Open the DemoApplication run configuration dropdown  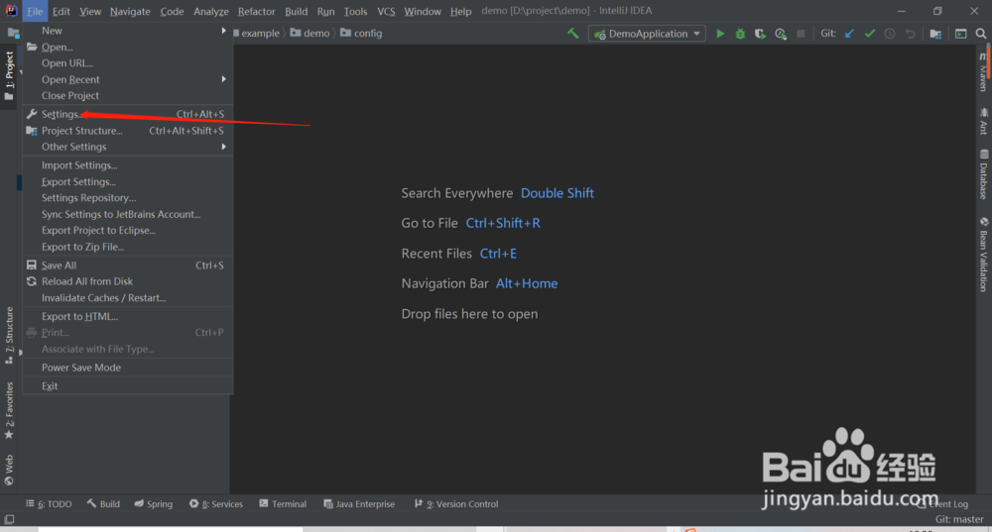(647, 34)
